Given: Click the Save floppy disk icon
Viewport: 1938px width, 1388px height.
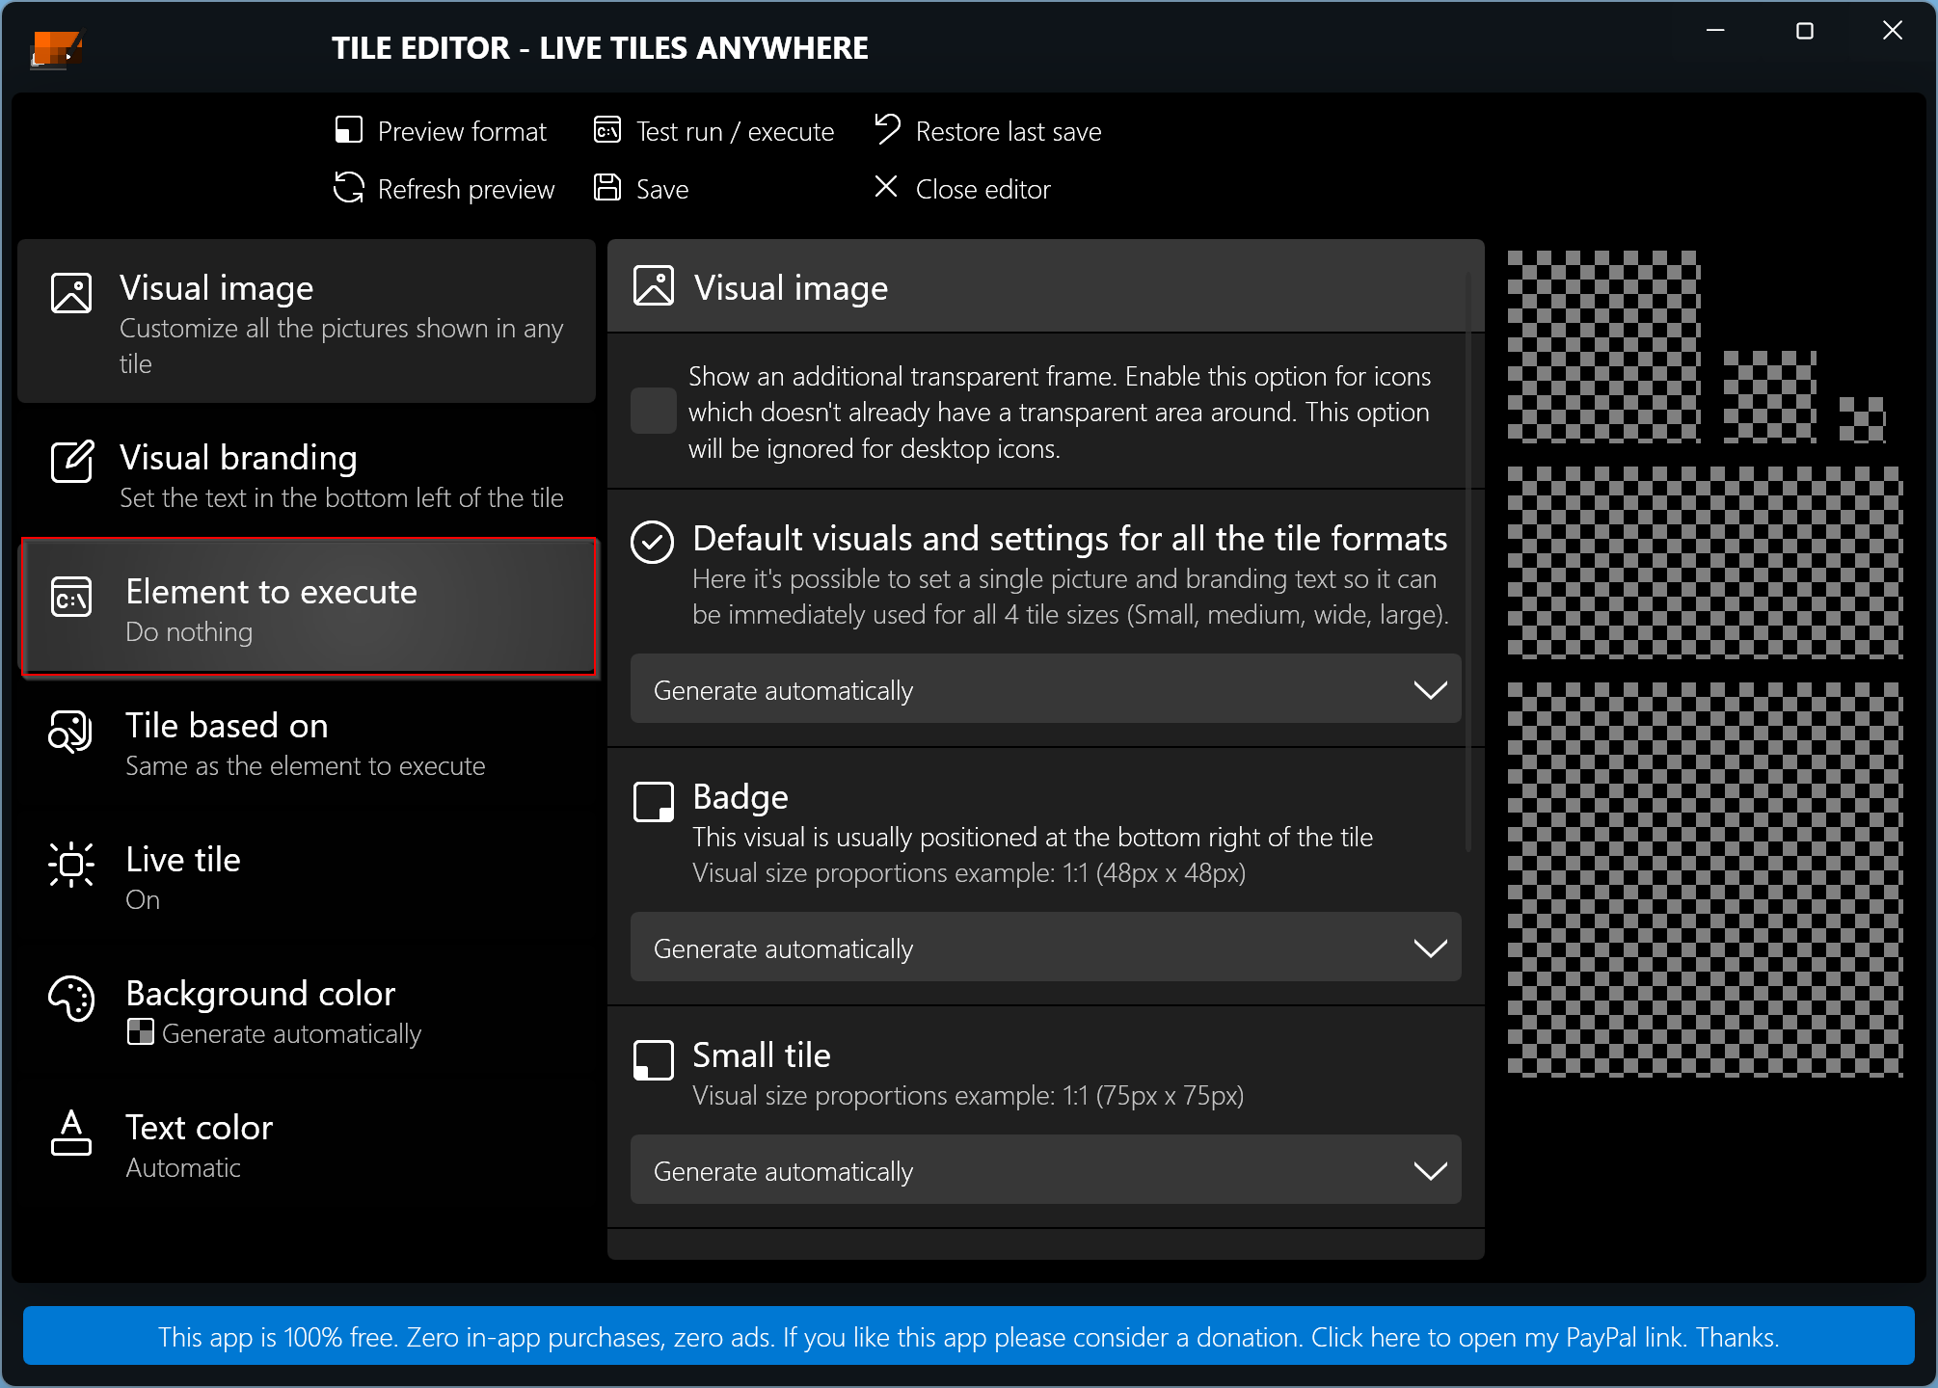Looking at the screenshot, I should click(607, 187).
